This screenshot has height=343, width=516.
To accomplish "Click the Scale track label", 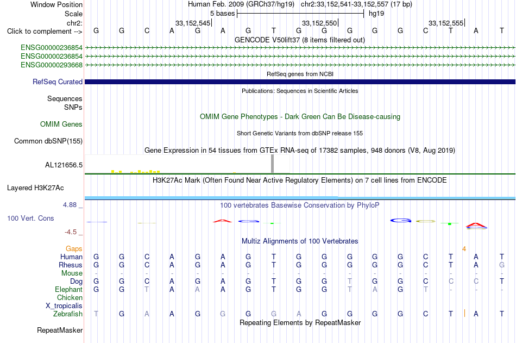I will pyautogui.click(x=73, y=14).
